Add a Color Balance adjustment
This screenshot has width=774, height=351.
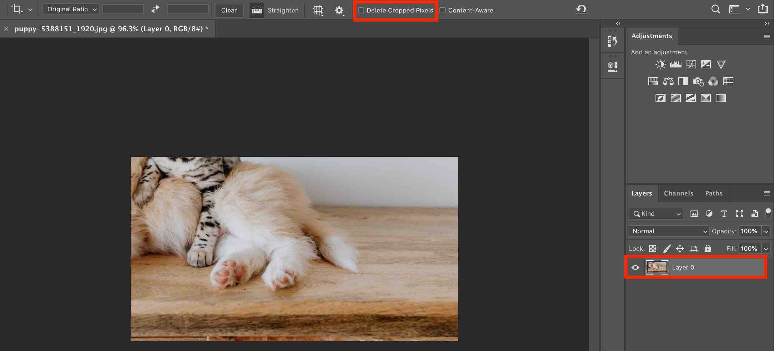tap(668, 82)
